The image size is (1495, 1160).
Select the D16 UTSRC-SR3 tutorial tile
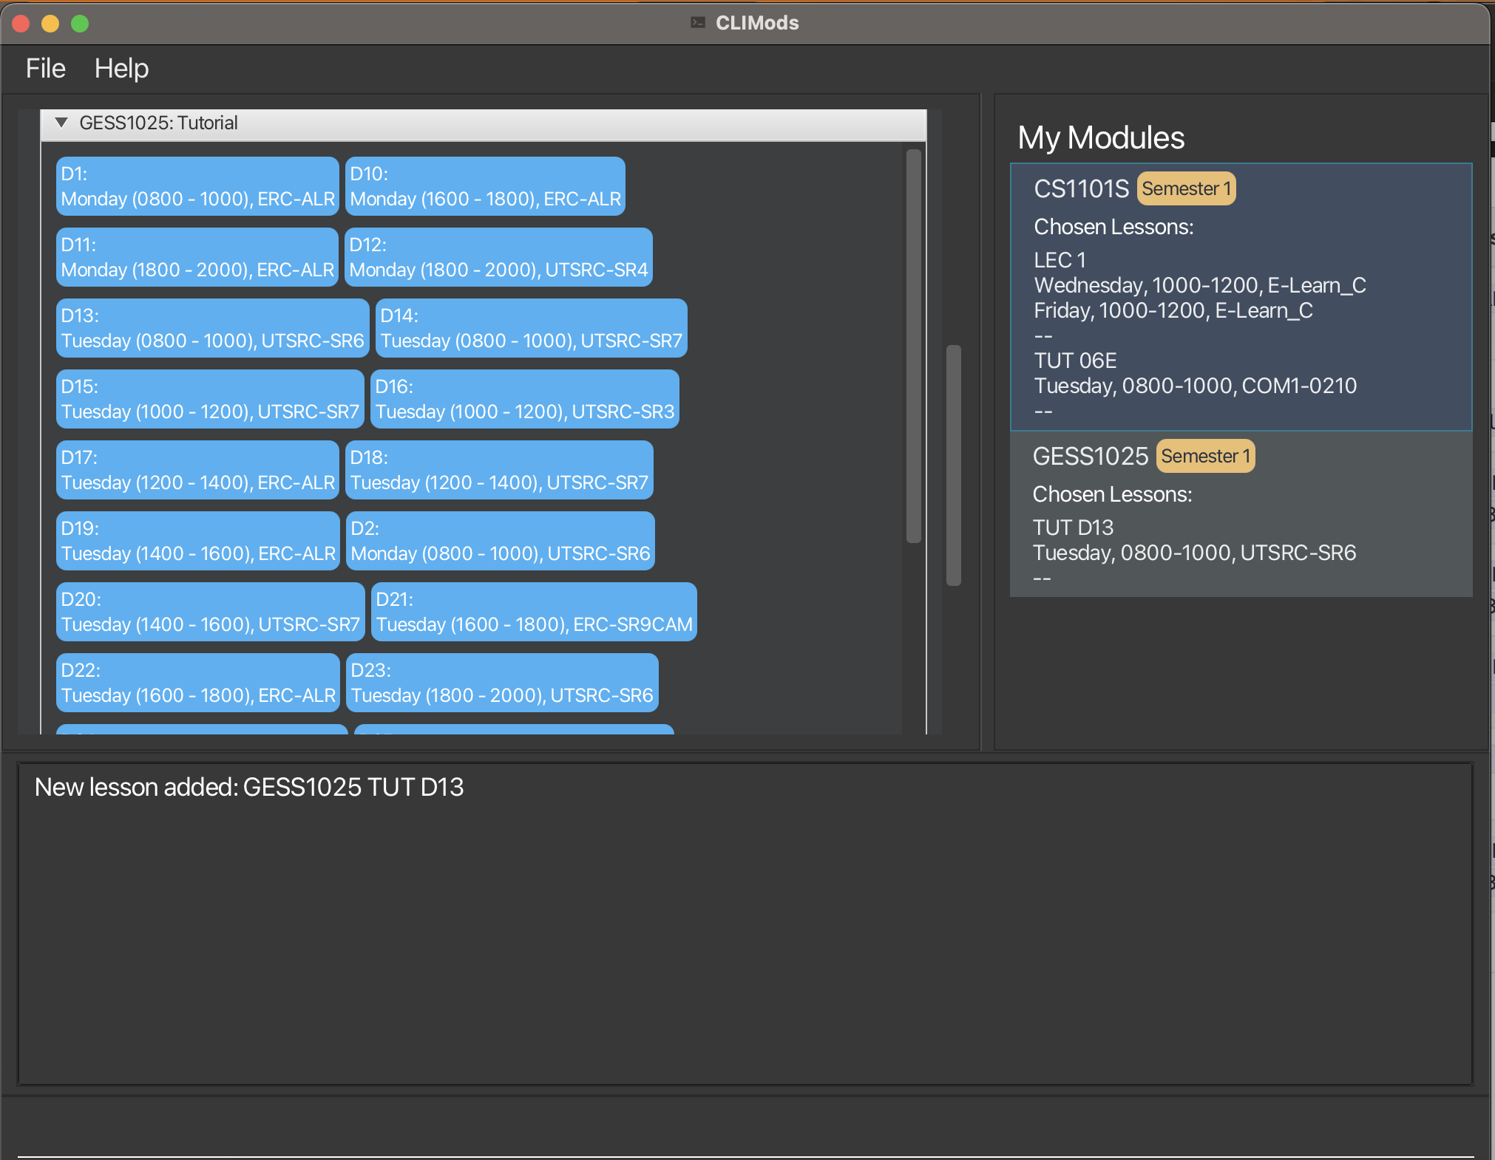(x=524, y=399)
